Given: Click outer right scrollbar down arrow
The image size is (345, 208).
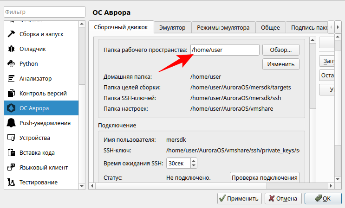Looking at the screenshot, I should 338,179.
